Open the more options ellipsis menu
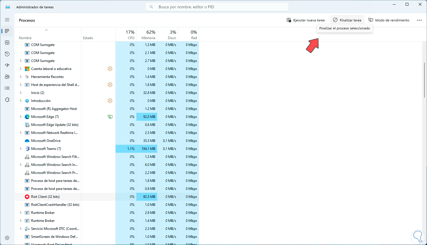The height and width of the screenshot is (245, 427). pyautogui.click(x=419, y=20)
